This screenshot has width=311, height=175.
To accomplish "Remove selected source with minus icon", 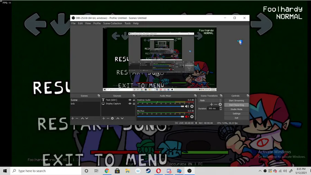I will (108, 118).
